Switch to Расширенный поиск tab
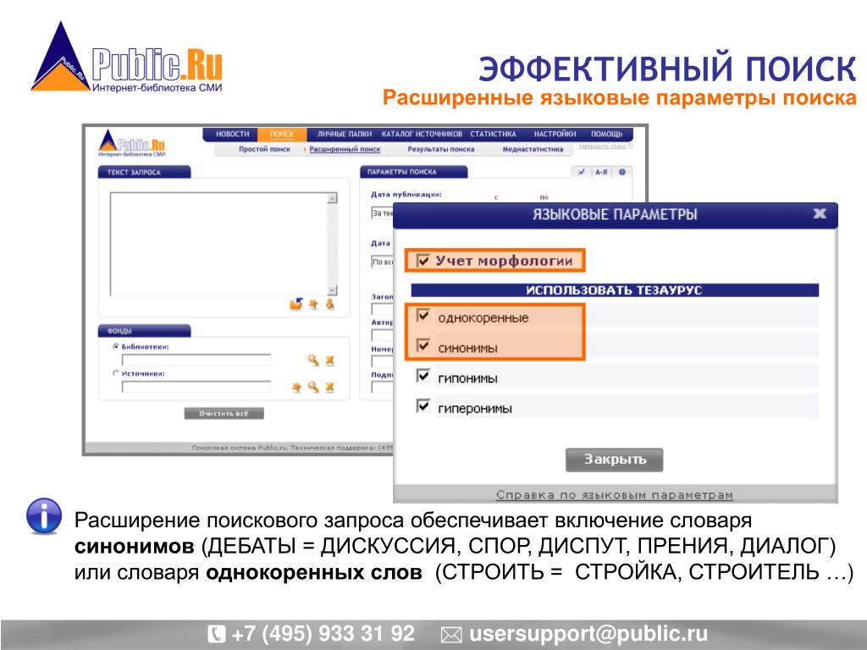This screenshot has width=867, height=650. 345,149
